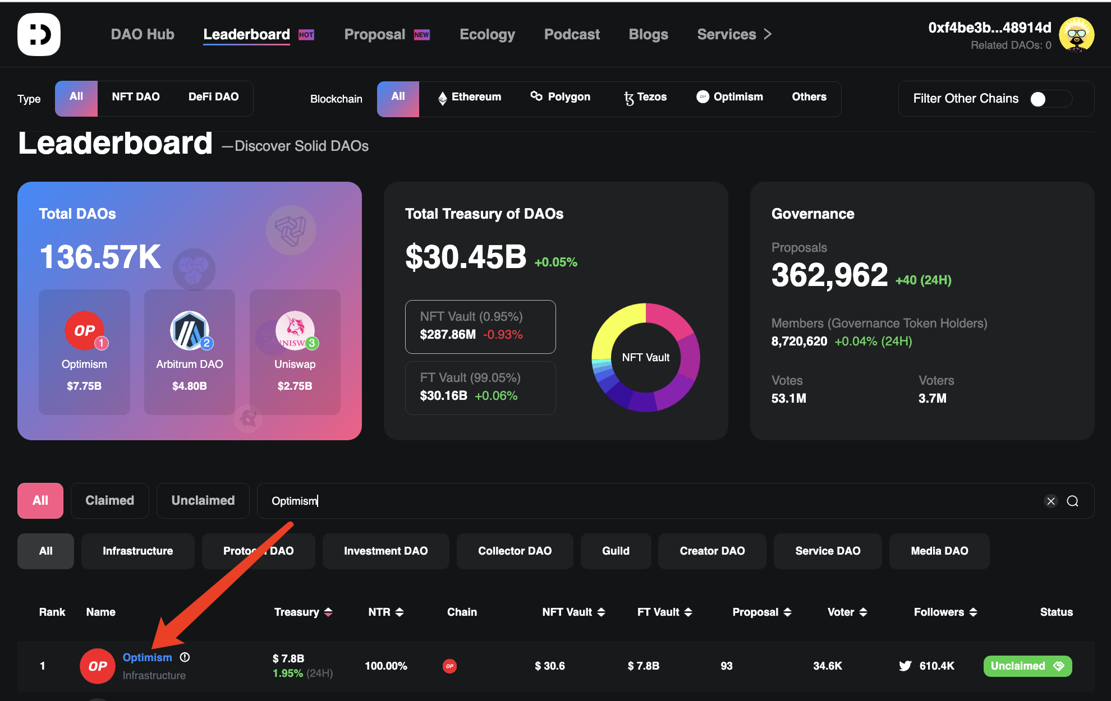Click the Optimism OP logo in row 1
1111x701 pixels.
(x=98, y=666)
